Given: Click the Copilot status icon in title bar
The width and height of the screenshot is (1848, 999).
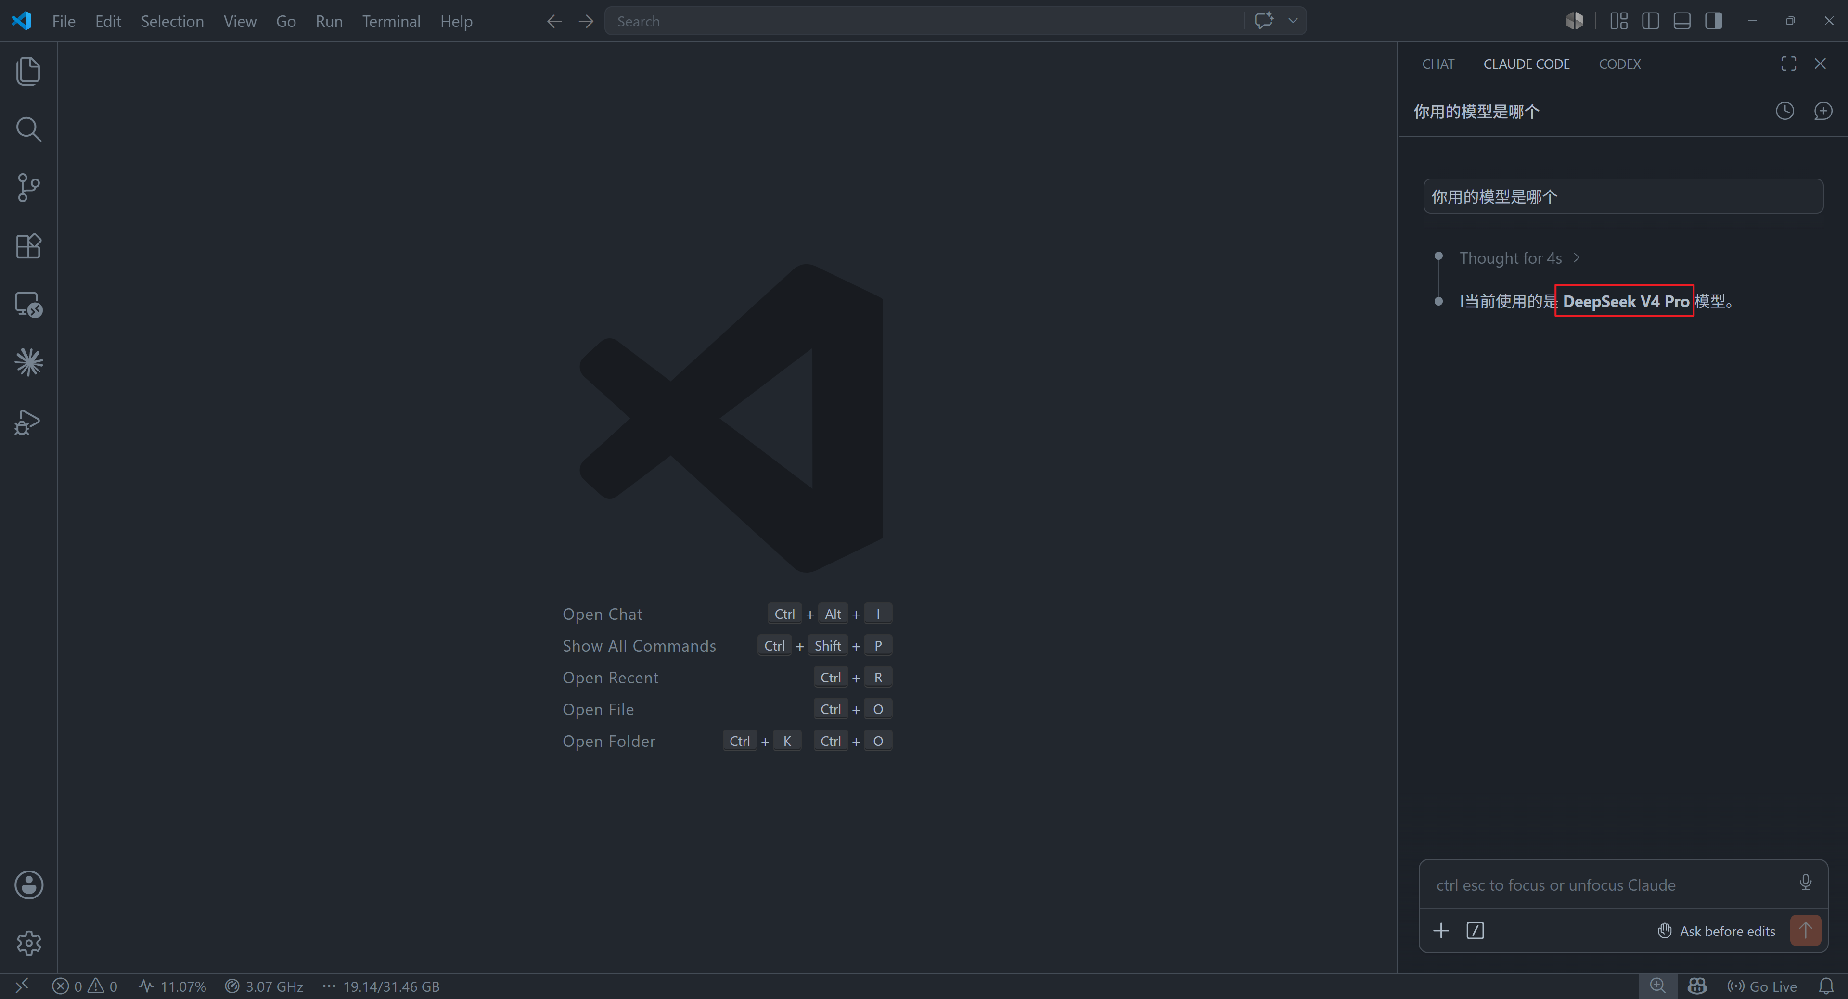Looking at the screenshot, I should [x=1575, y=21].
